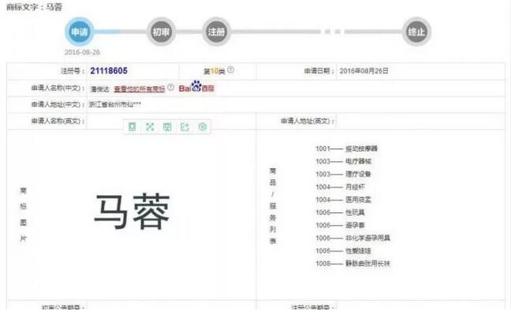Click the 1001 振动按摩器 goods entry
The width and height of the screenshot is (511, 330).
(x=346, y=148)
